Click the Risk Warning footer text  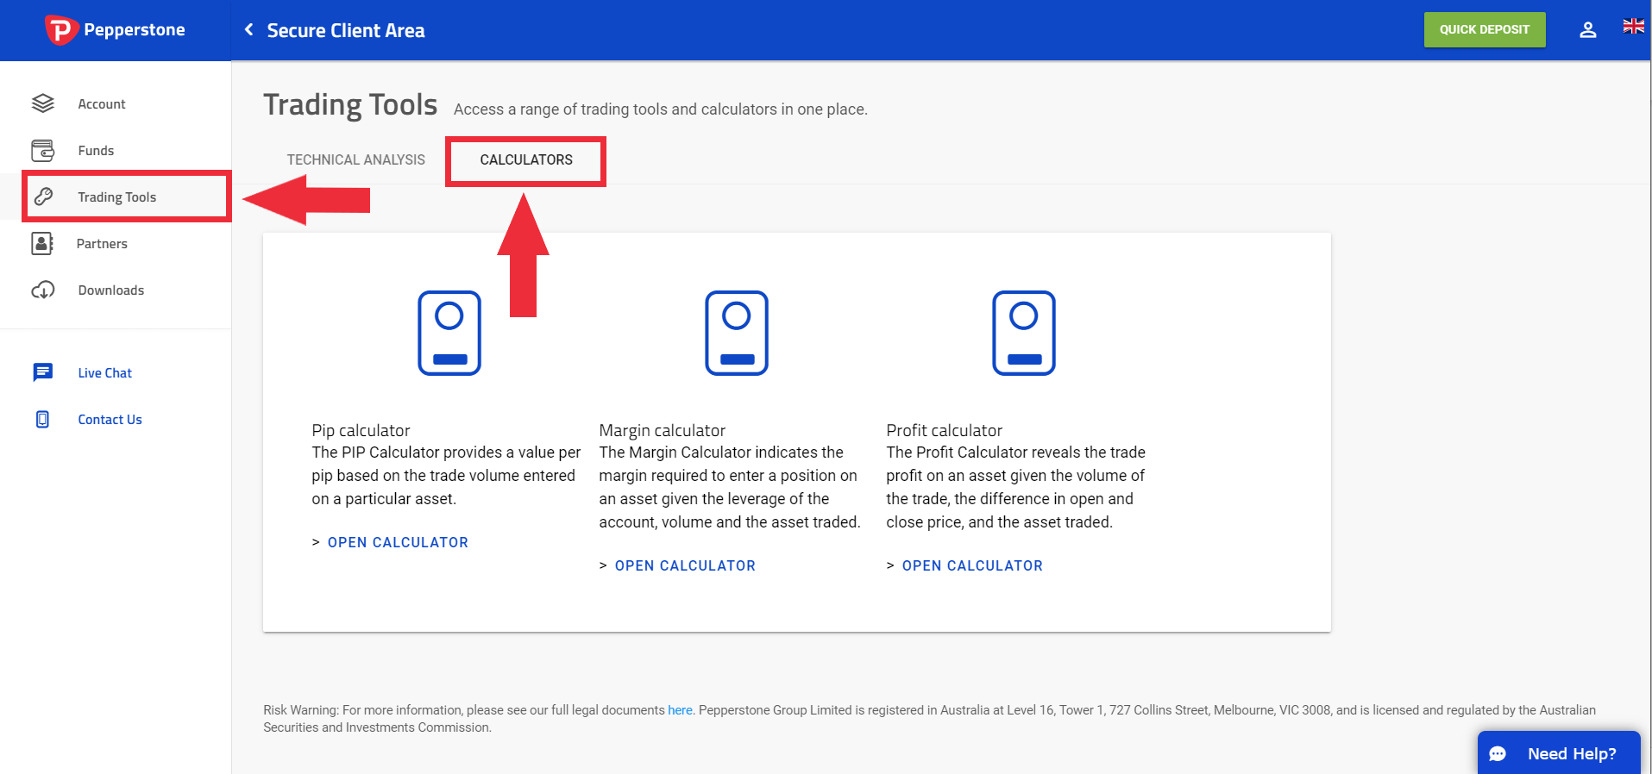[x=929, y=719]
